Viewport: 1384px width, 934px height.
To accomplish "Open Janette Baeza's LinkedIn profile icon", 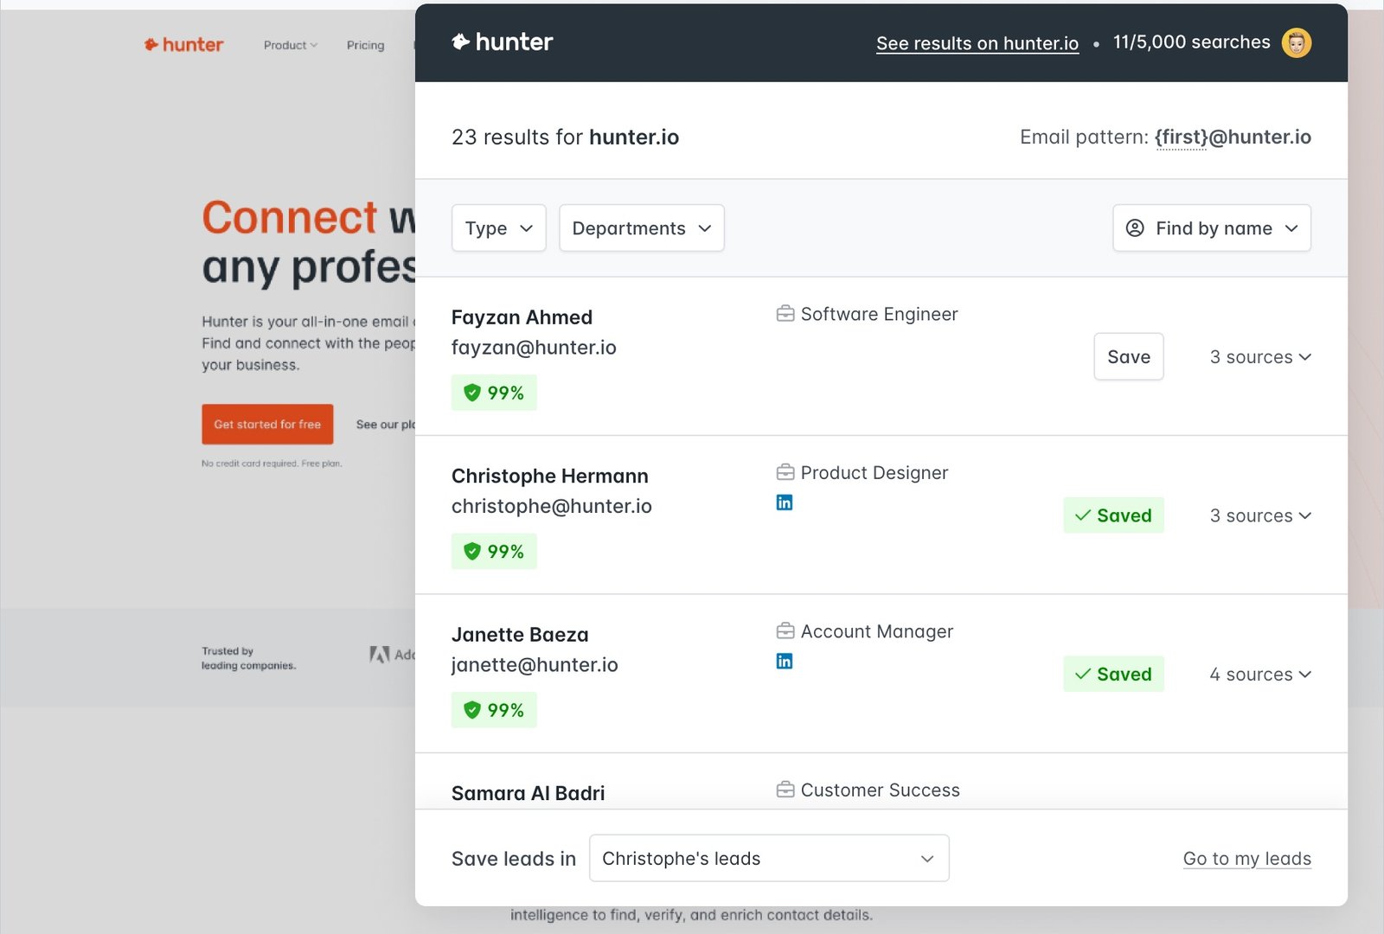I will click(x=785, y=661).
